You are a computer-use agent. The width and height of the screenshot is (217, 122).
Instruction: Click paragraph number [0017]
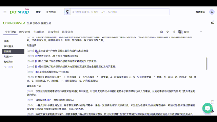(30, 56)
